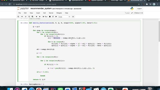Click the kernel idle circle indicator
The height and width of the screenshot is (90, 160).
(x=142, y=13)
